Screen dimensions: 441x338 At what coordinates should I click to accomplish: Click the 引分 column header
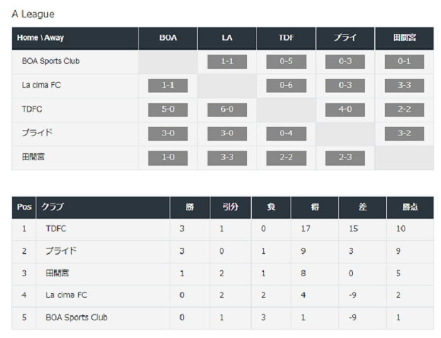[231, 207]
